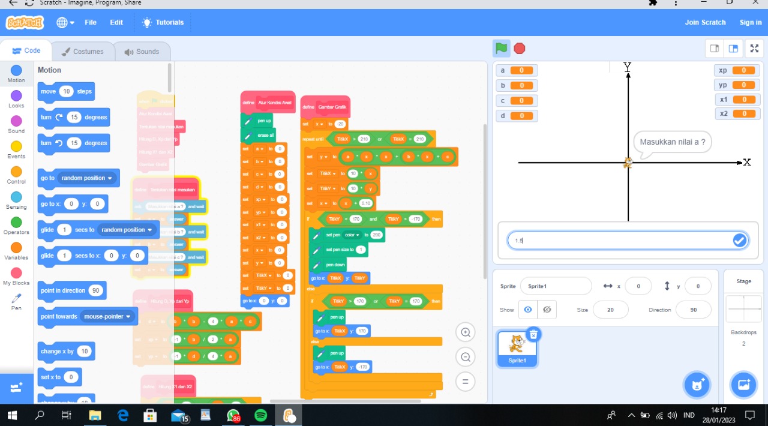
Task: Click the red stop button
Action: click(520, 49)
